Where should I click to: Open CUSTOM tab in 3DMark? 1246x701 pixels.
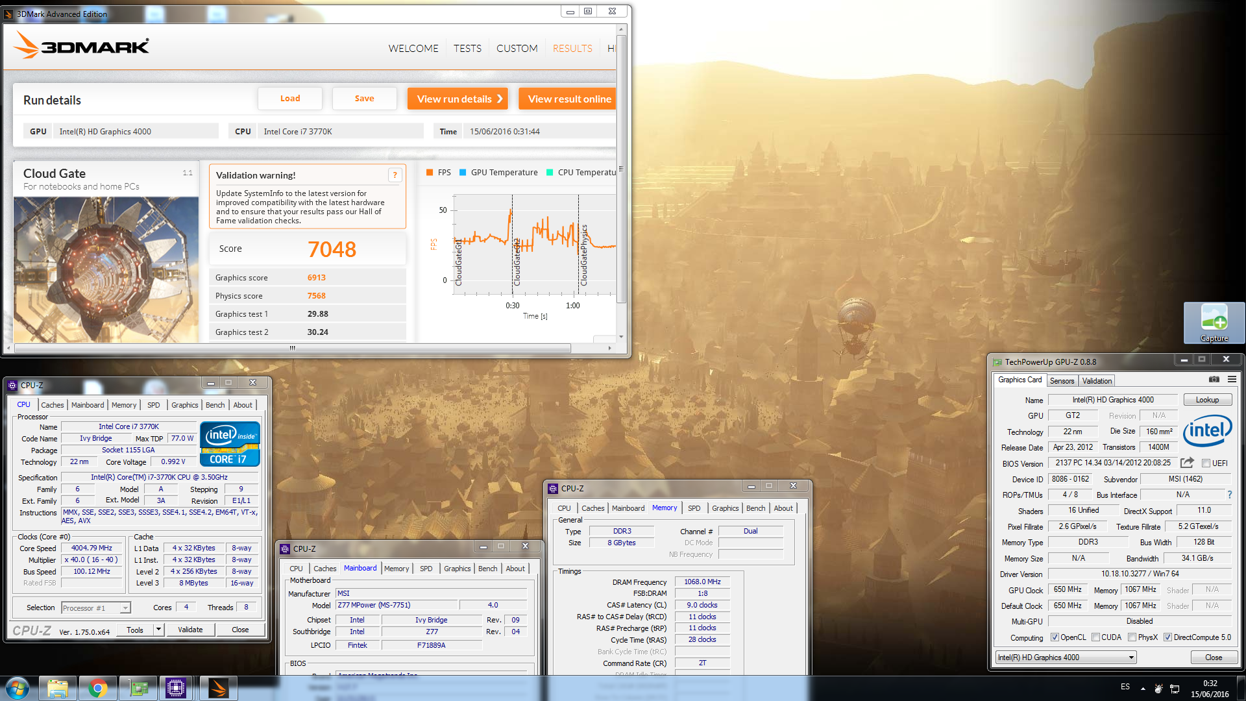coord(517,49)
